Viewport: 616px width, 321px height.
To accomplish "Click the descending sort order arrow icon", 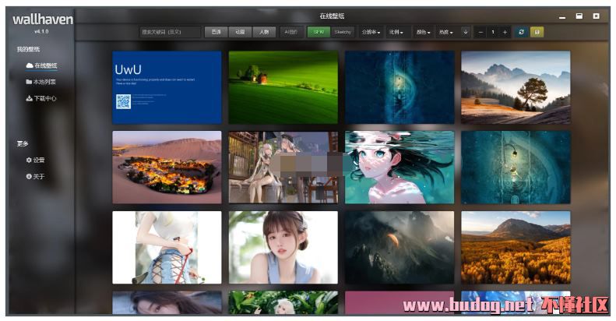I will click(466, 32).
